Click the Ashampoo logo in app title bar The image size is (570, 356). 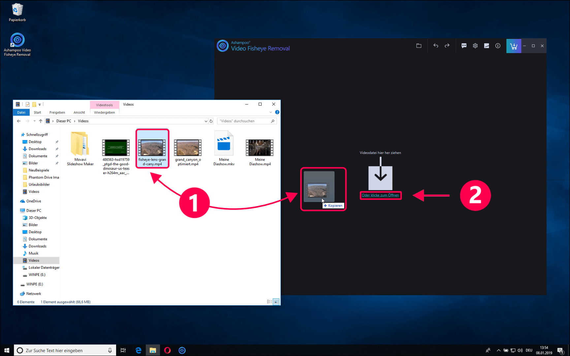[x=223, y=46]
